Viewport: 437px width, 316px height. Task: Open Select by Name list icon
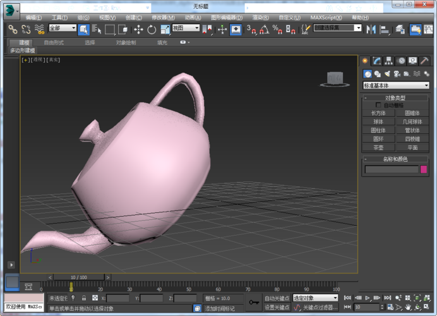(97, 29)
